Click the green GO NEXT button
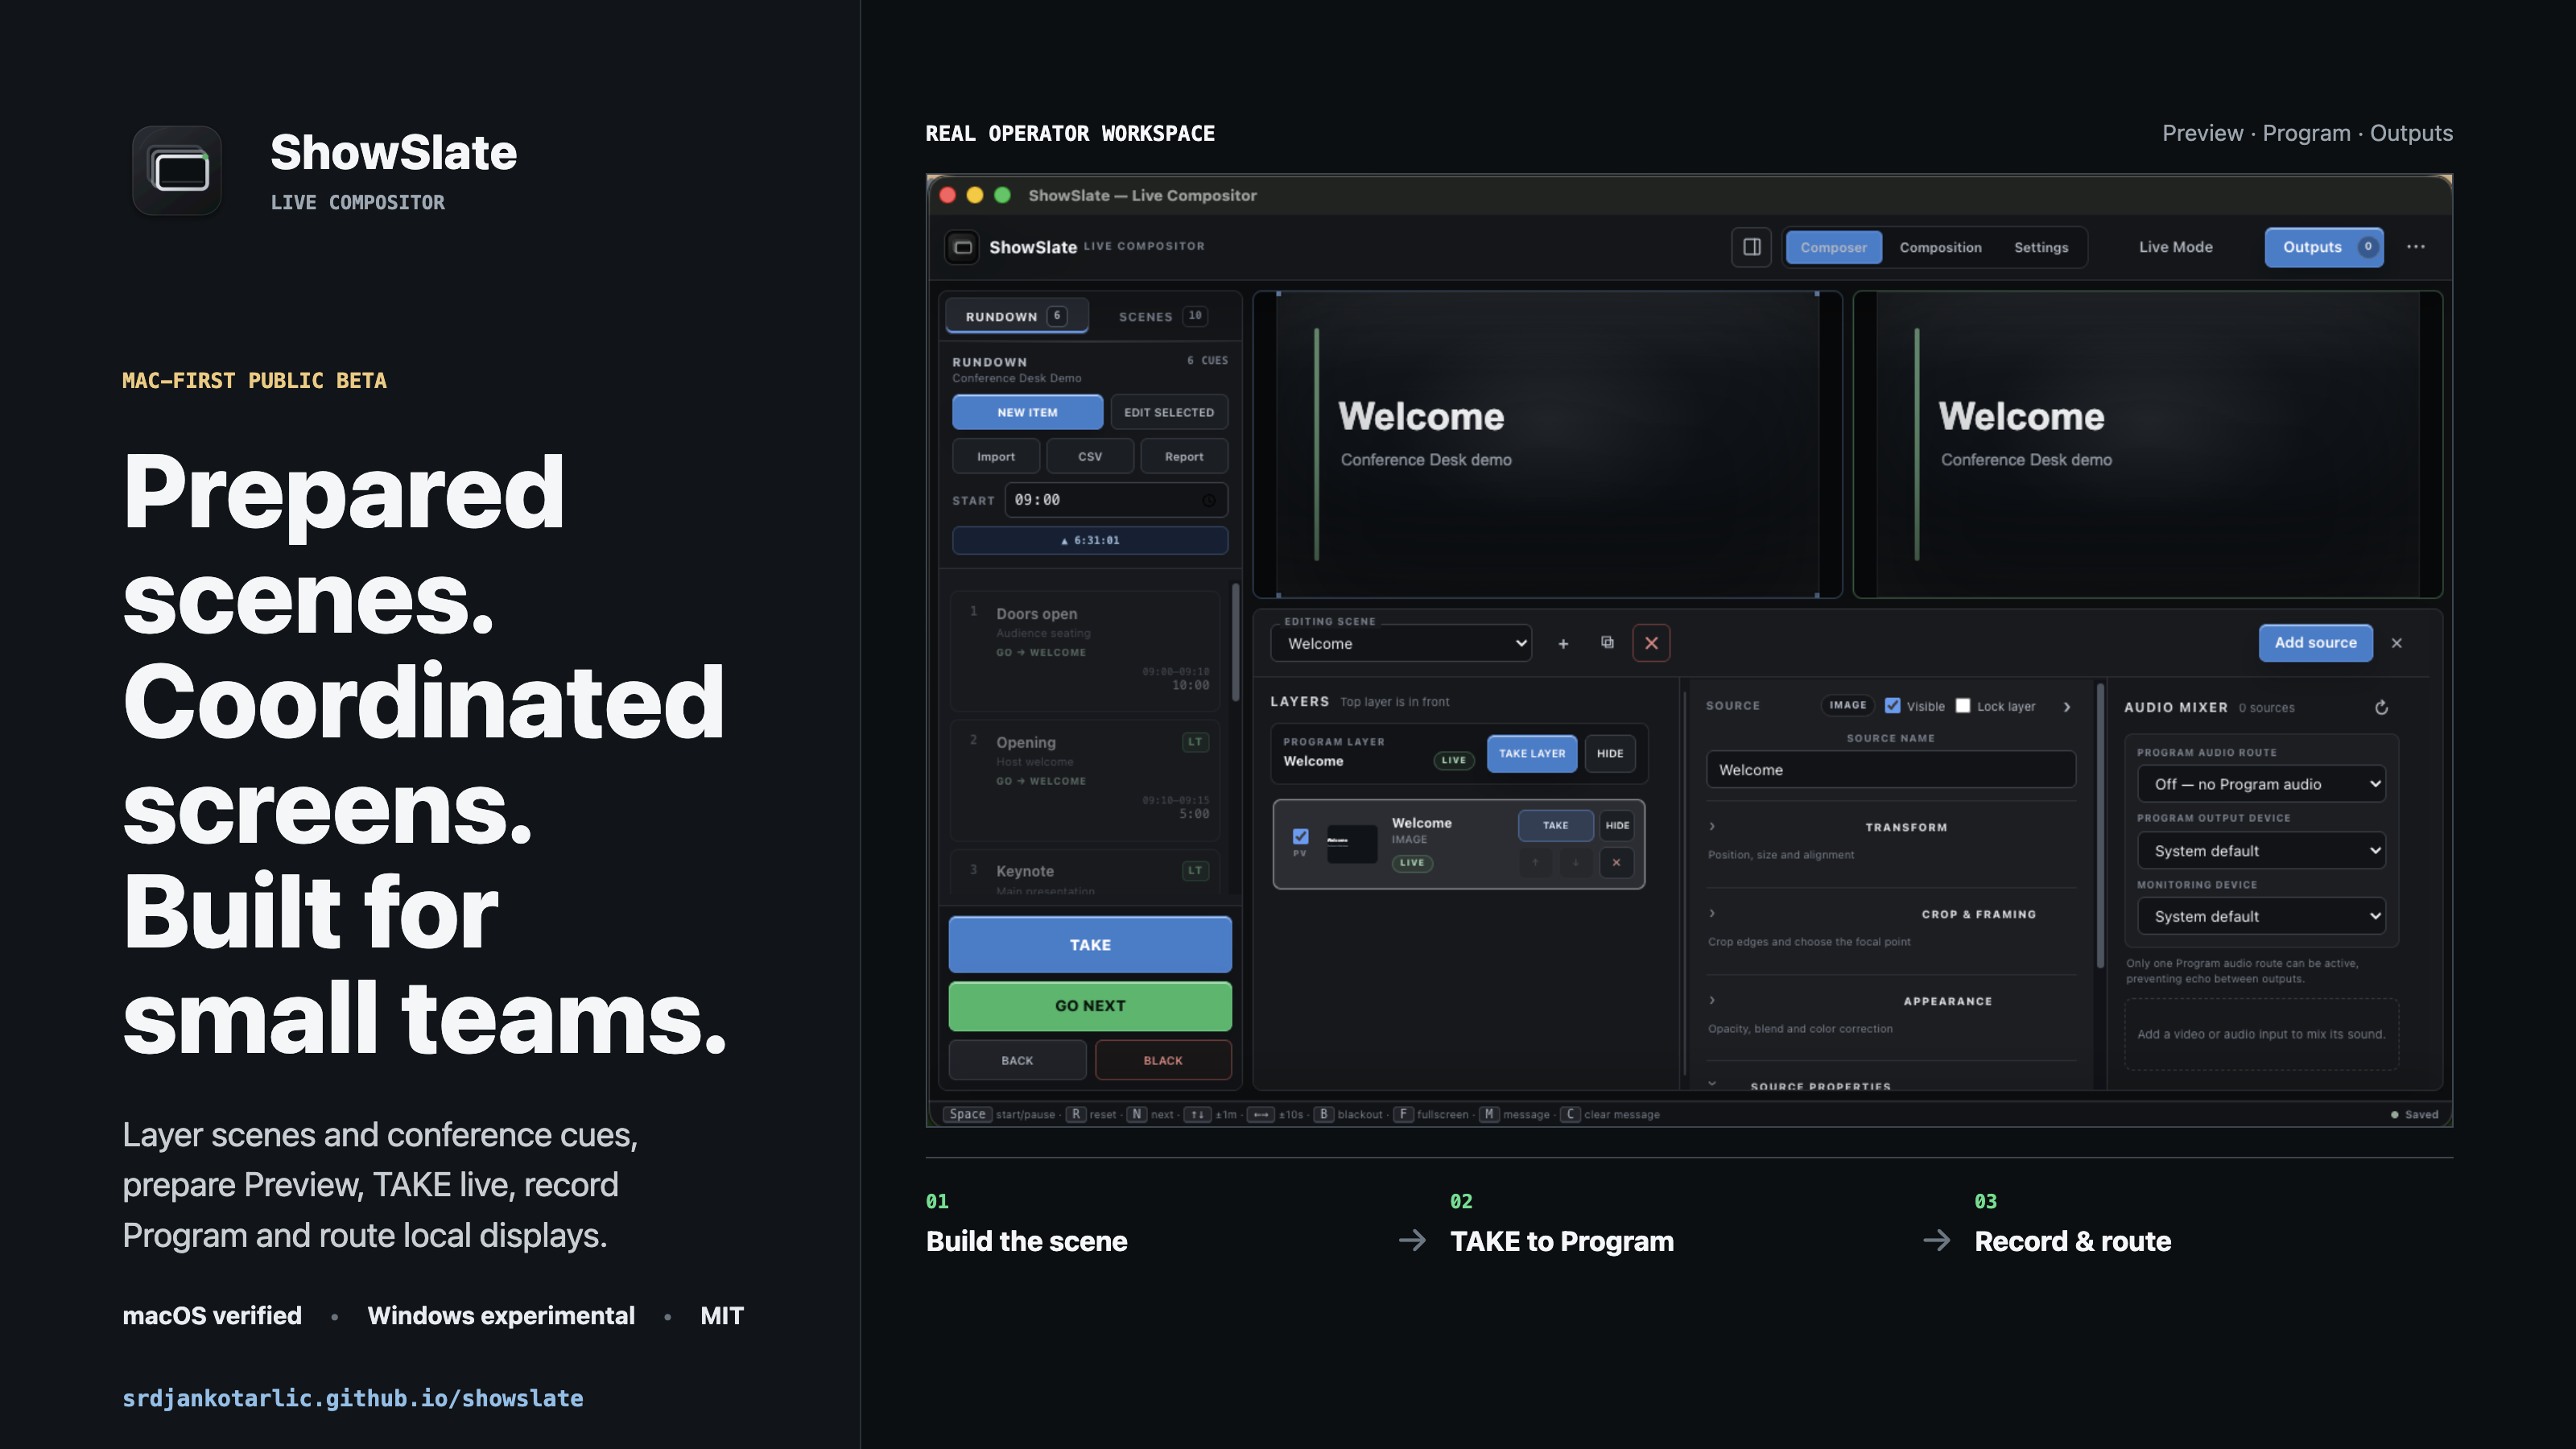This screenshot has width=2576, height=1449. click(1090, 1006)
